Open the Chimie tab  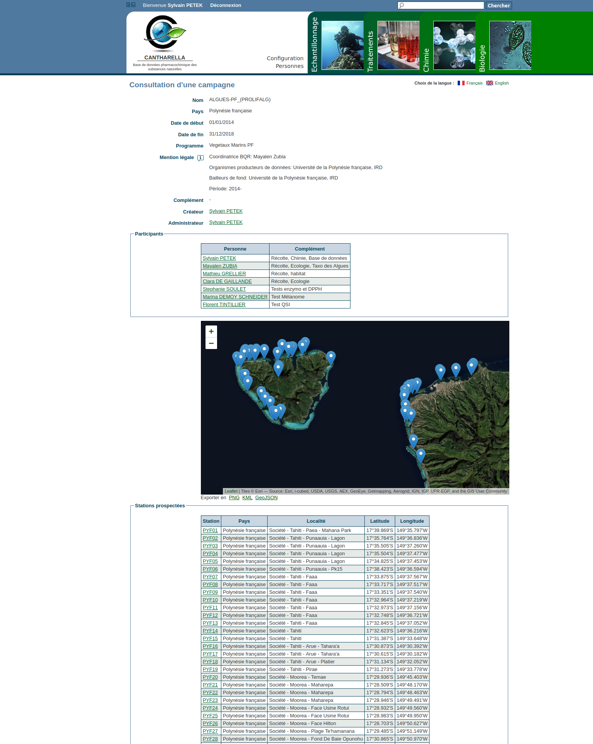click(x=426, y=60)
